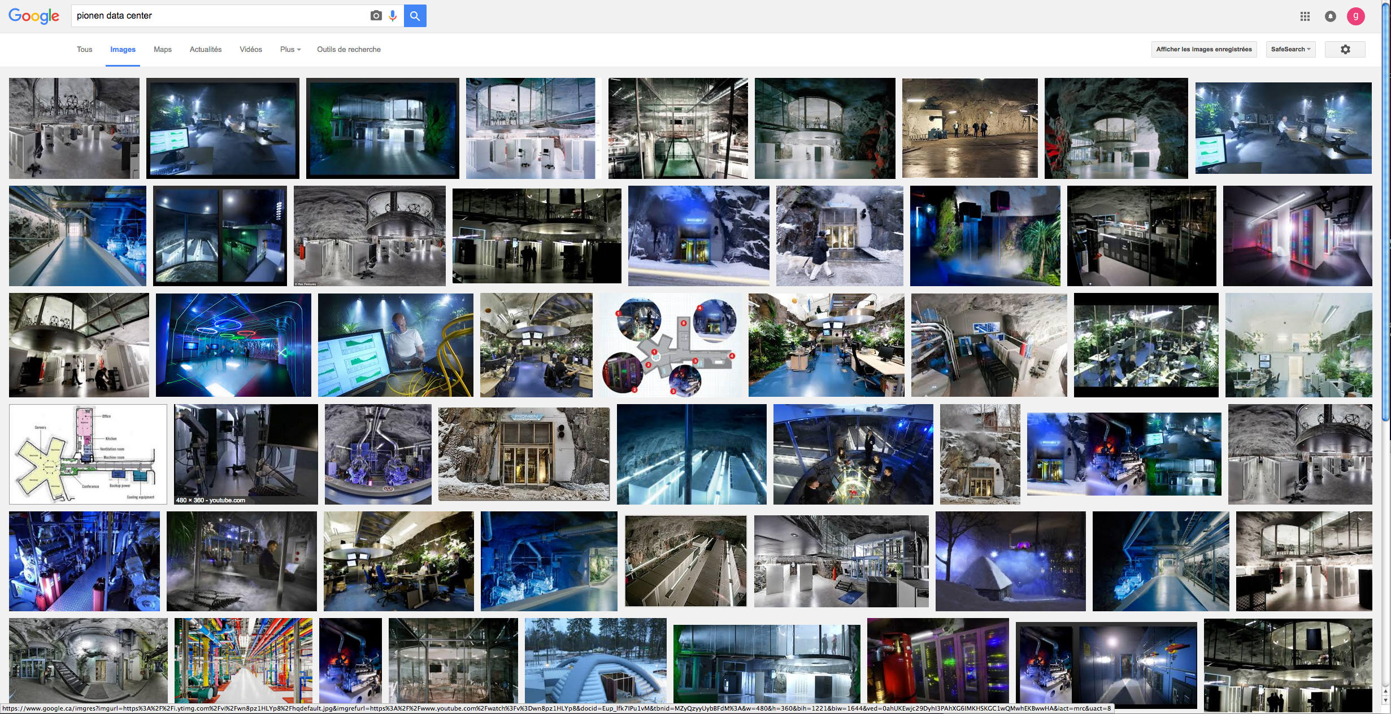Open the 480 × 360 youtube.com thumbnail

point(246,454)
